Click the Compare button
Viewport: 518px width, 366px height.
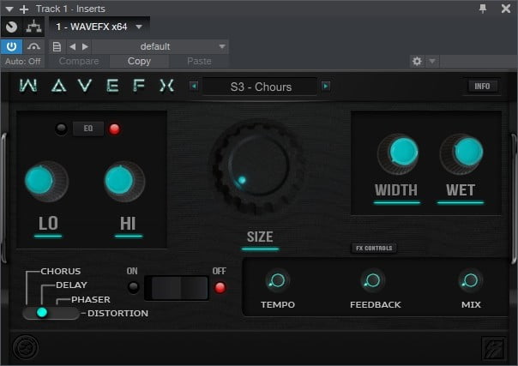coord(79,62)
